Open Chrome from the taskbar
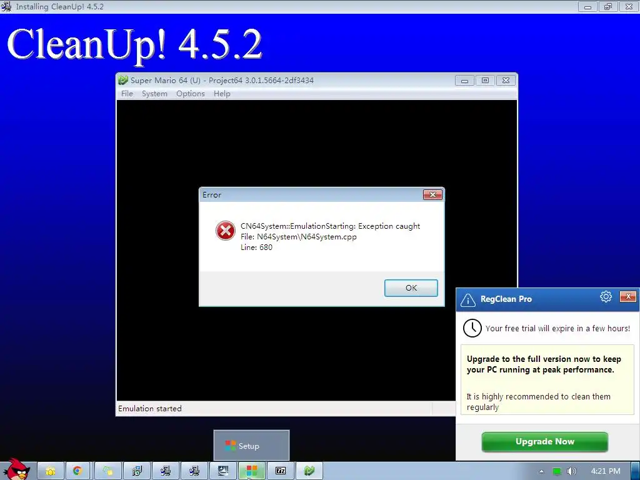Image resolution: width=640 pixels, height=480 pixels. pos(77,471)
